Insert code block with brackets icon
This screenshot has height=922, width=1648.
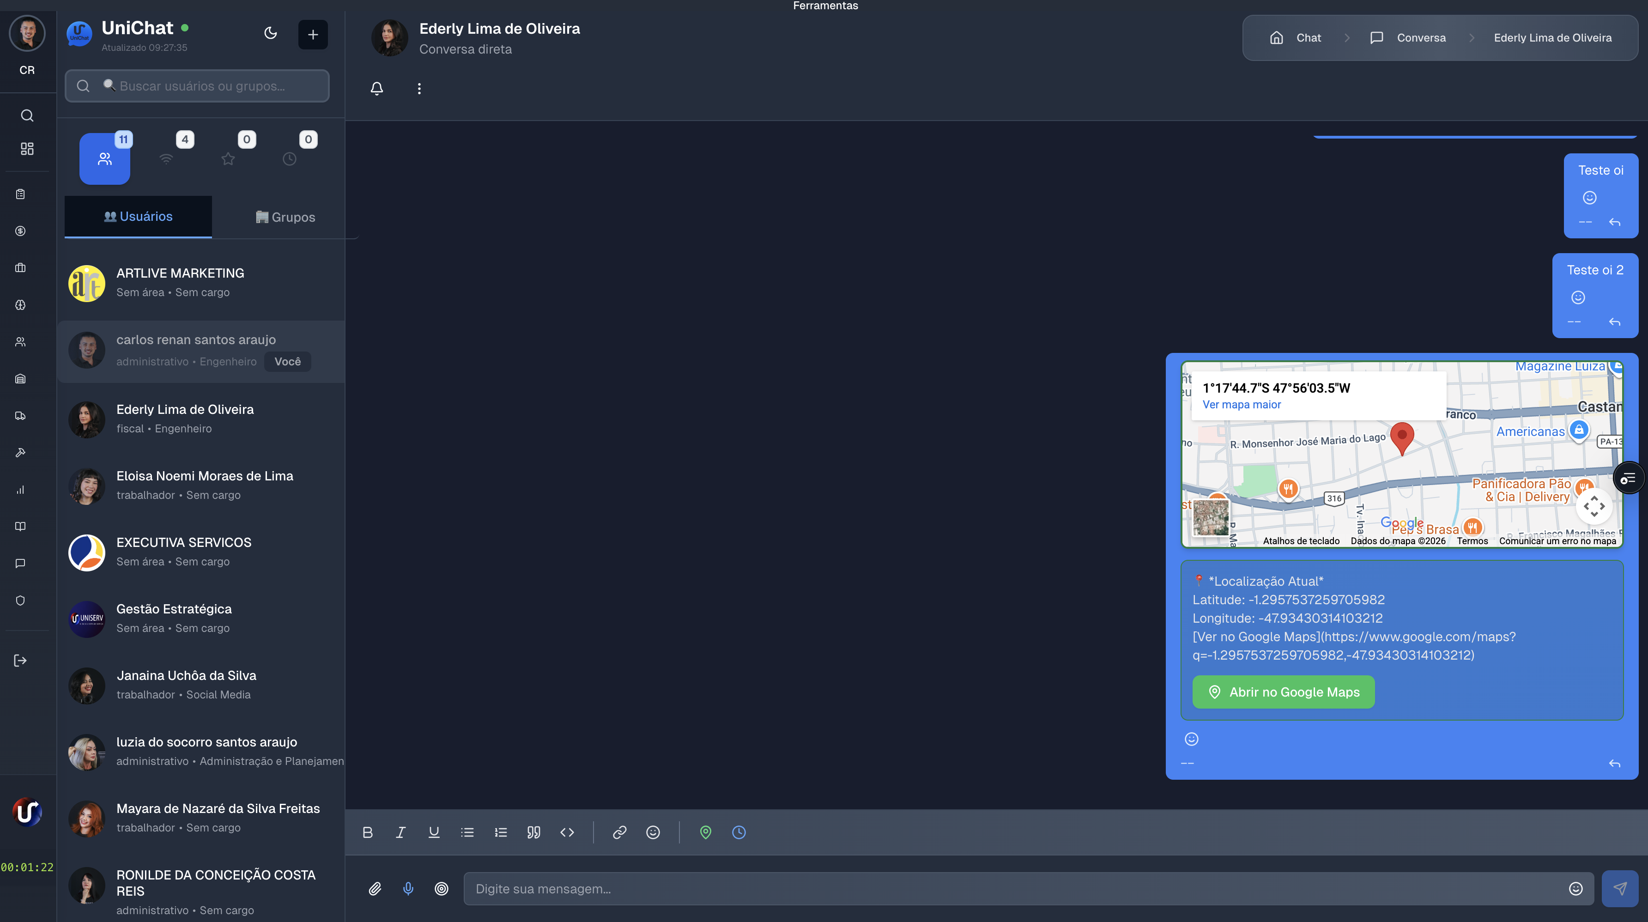[x=567, y=832]
